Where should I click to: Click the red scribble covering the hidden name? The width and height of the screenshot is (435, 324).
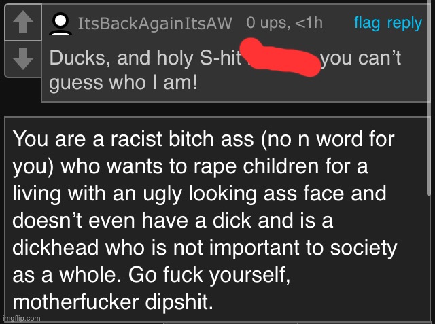[279, 58]
